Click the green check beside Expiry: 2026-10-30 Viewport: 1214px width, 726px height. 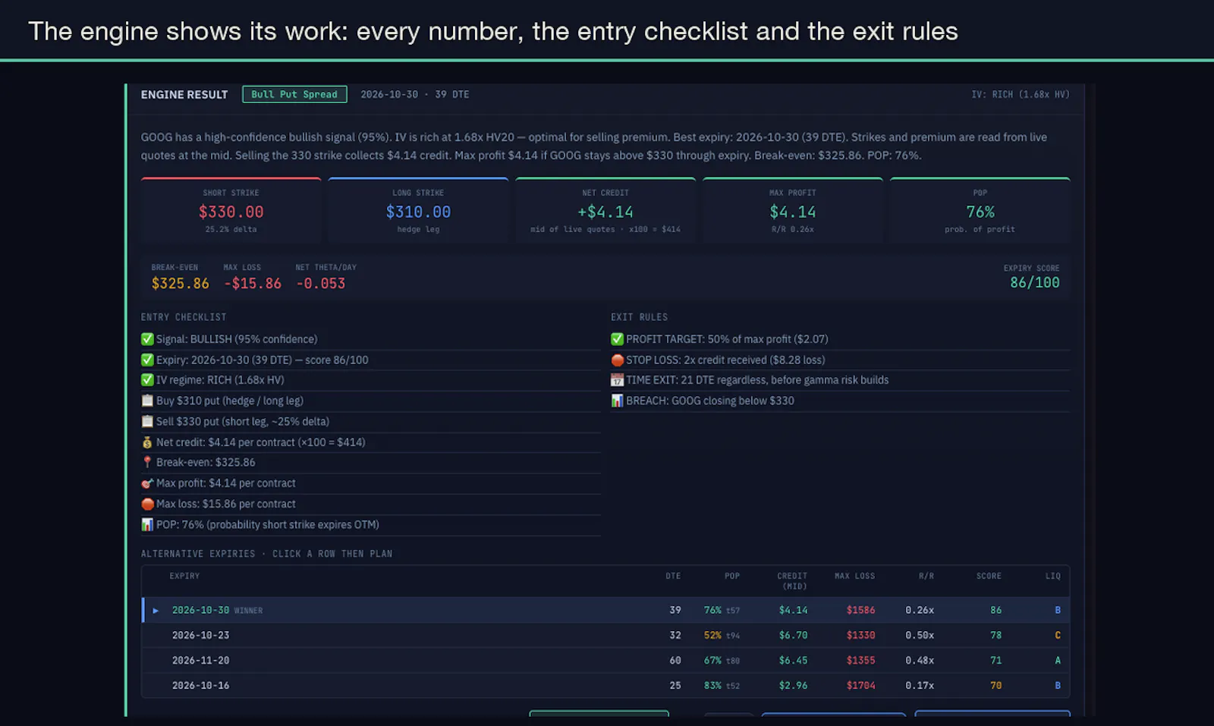click(x=147, y=360)
